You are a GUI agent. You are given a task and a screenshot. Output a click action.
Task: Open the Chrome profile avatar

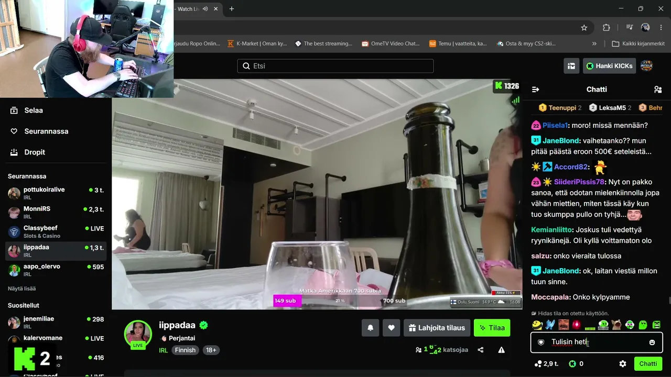pos(645,27)
